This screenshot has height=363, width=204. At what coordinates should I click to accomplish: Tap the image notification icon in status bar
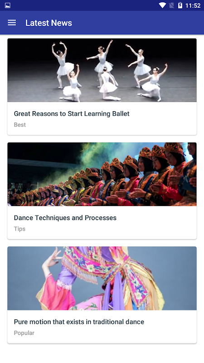(x=7, y=5)
